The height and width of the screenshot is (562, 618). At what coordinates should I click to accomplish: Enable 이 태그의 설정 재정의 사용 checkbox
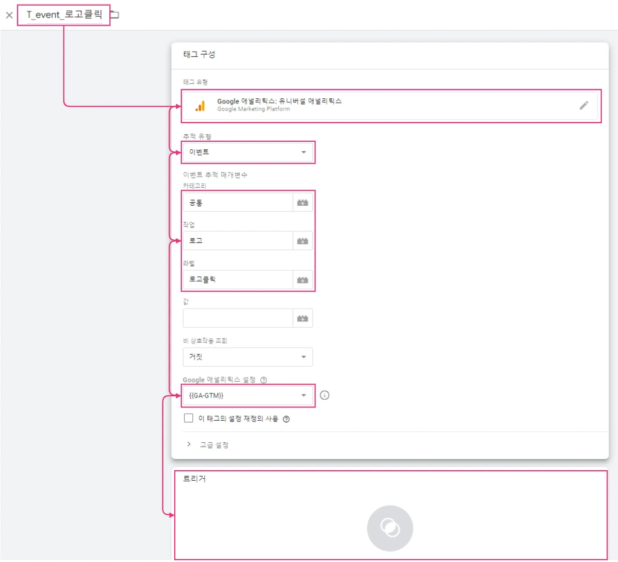click(188, 418)
